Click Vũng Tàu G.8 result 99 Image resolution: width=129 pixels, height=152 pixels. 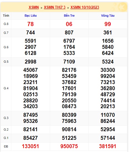tap(108, 24)
